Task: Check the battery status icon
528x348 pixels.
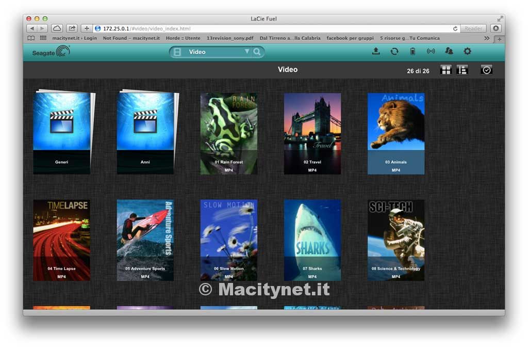Action: (412, 51)
